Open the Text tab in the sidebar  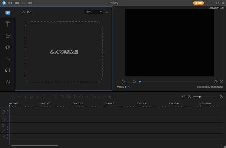coord(8,24)
